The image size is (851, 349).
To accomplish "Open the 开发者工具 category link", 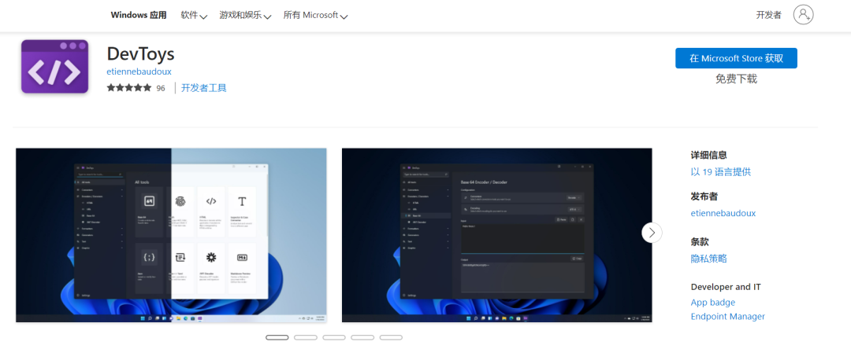I will [x=203, y=88].
